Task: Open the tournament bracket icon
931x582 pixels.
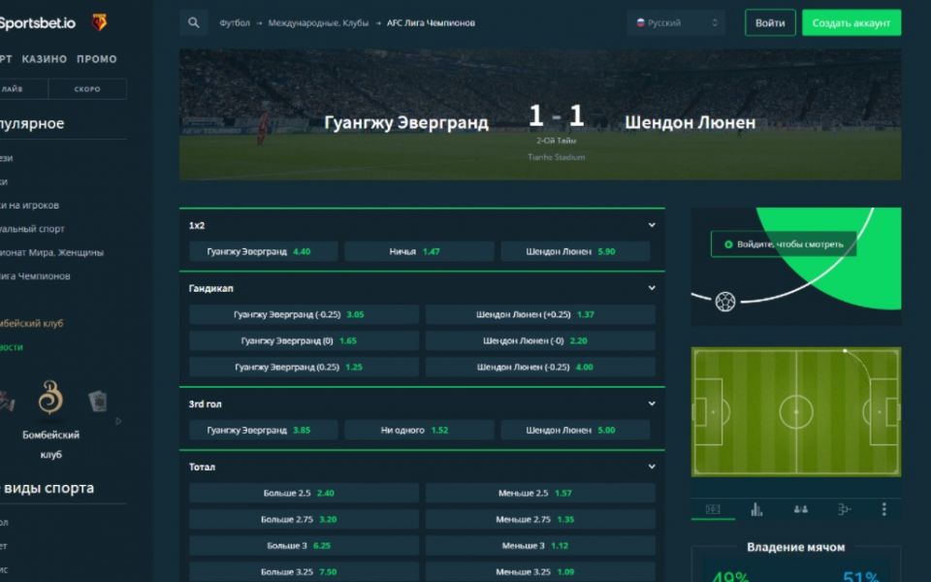Action: [844, 509]
